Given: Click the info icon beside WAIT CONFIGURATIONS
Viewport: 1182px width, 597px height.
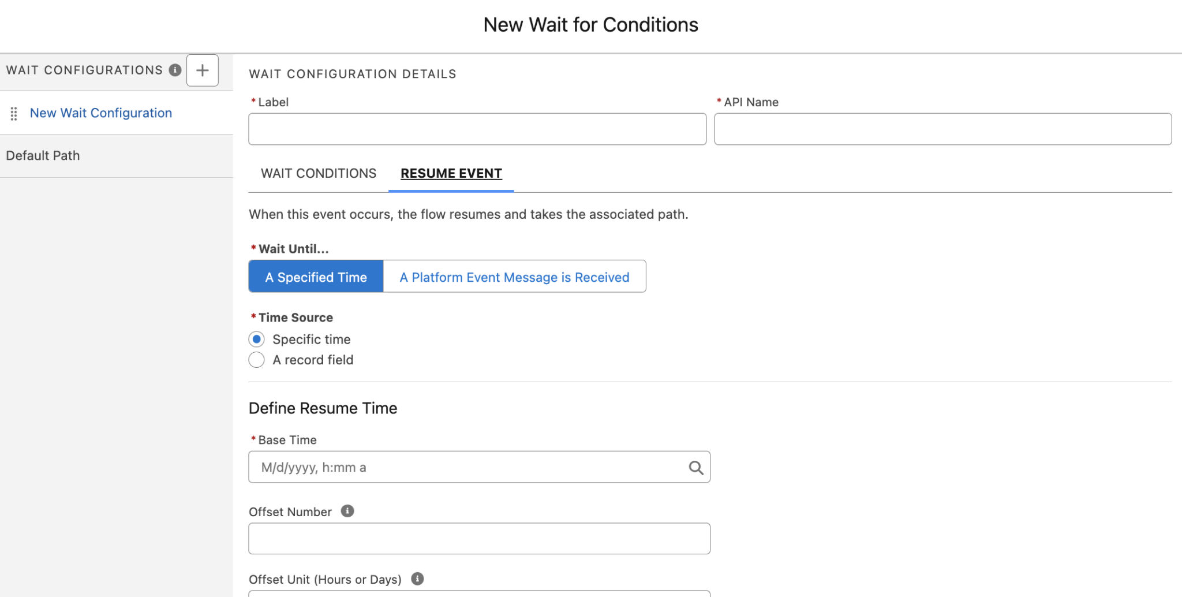Looking at the screenshot, I should (174, 70).
